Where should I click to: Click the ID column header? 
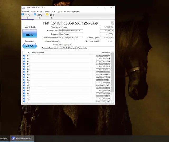pos(28,53)
